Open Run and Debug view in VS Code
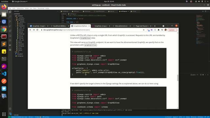Image resolution: width=210 pixels, height=118 pixels. [x=10, y=26]
